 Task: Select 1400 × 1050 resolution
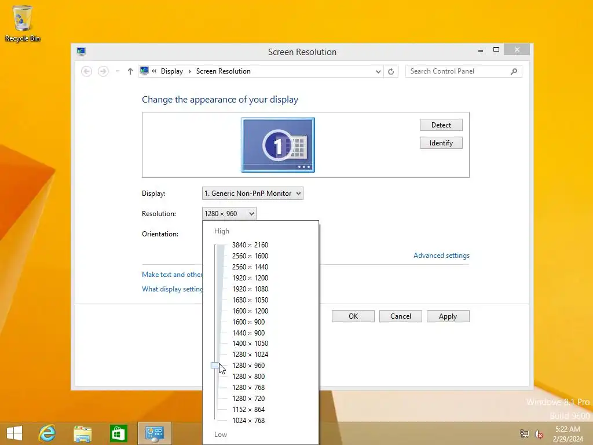[x=250, y=343]
